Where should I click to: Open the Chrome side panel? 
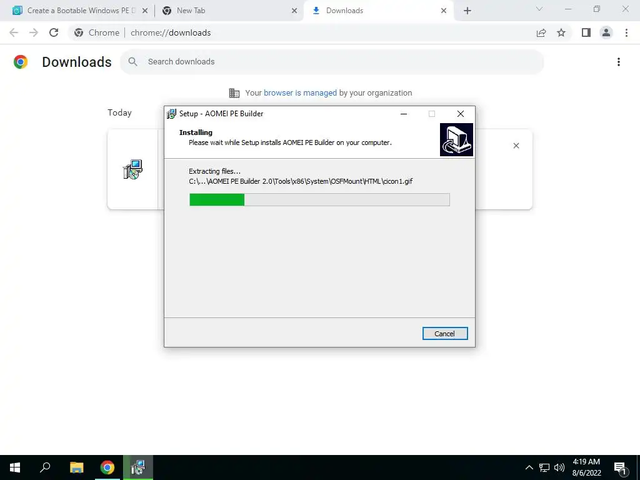[x=586, y=32]
